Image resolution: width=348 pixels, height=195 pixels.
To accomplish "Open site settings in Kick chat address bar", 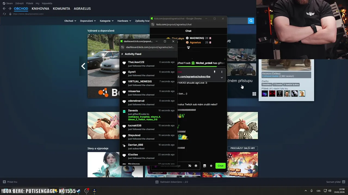I will pos(153,24).
